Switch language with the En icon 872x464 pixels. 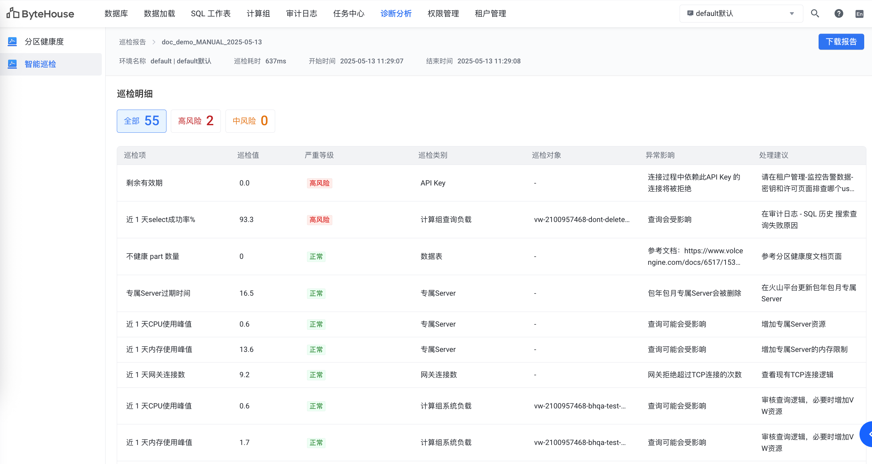859,14
